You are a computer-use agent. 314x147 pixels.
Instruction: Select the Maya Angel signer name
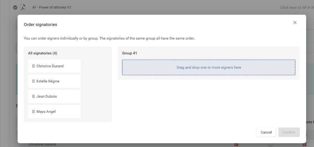pyautogui.click(x=46, y=112)
